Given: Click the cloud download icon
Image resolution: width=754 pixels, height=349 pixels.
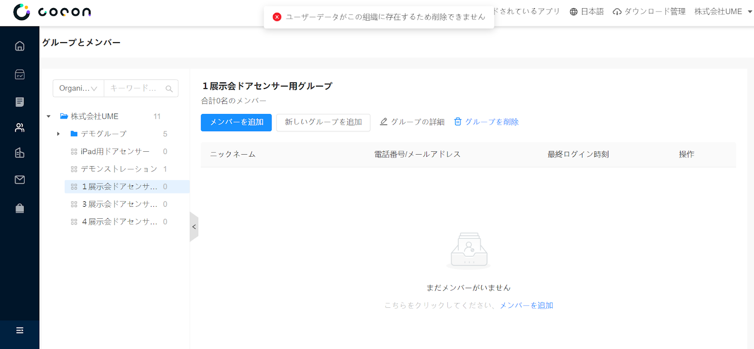Looking at the screenshot, I should pyautogui.click(x=617, y=11).
